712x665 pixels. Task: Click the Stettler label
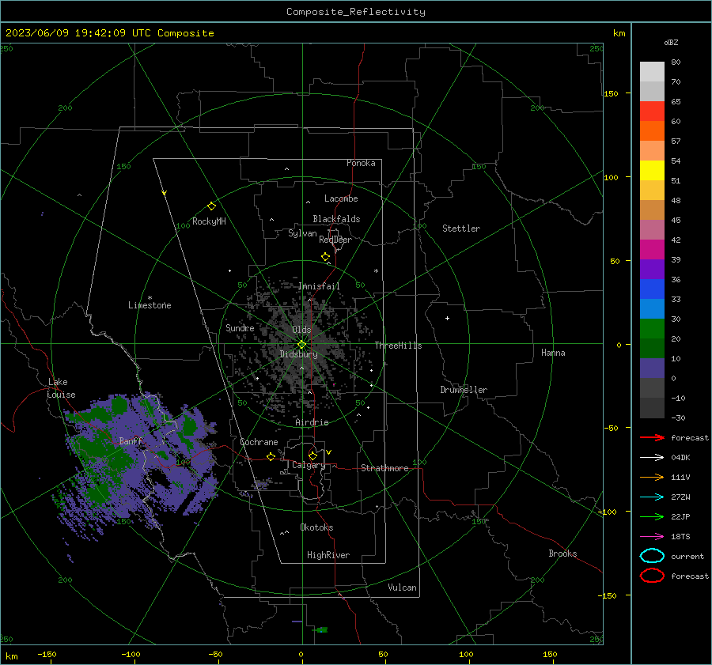point(461,229)
